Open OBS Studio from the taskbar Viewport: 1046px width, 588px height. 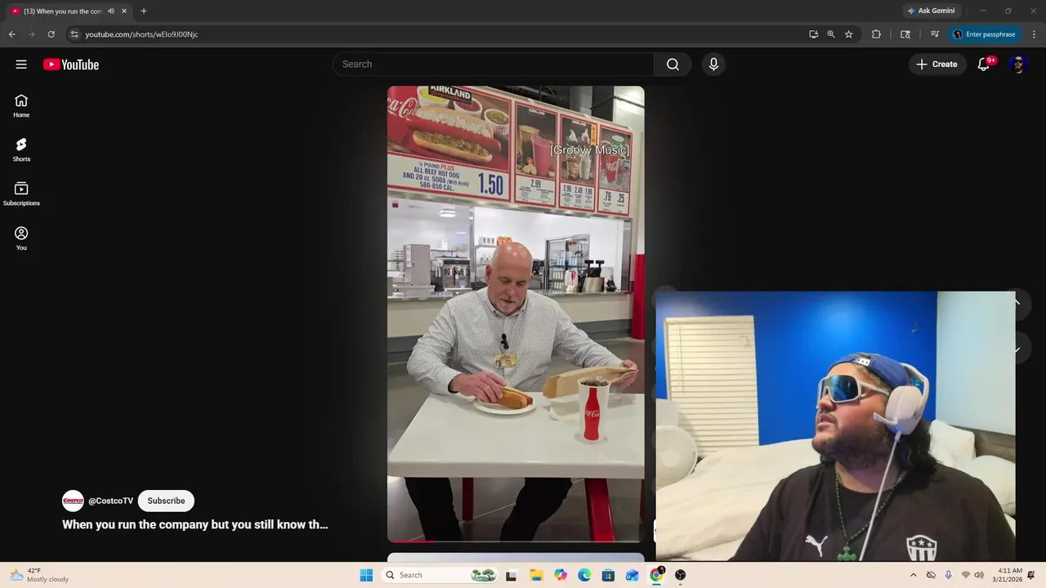click(x=680, y=575)
